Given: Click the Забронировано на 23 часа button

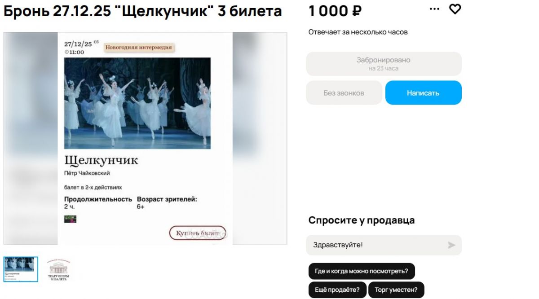Looking at the screenshot, I should pyautogui.click(x=384, y=64).
